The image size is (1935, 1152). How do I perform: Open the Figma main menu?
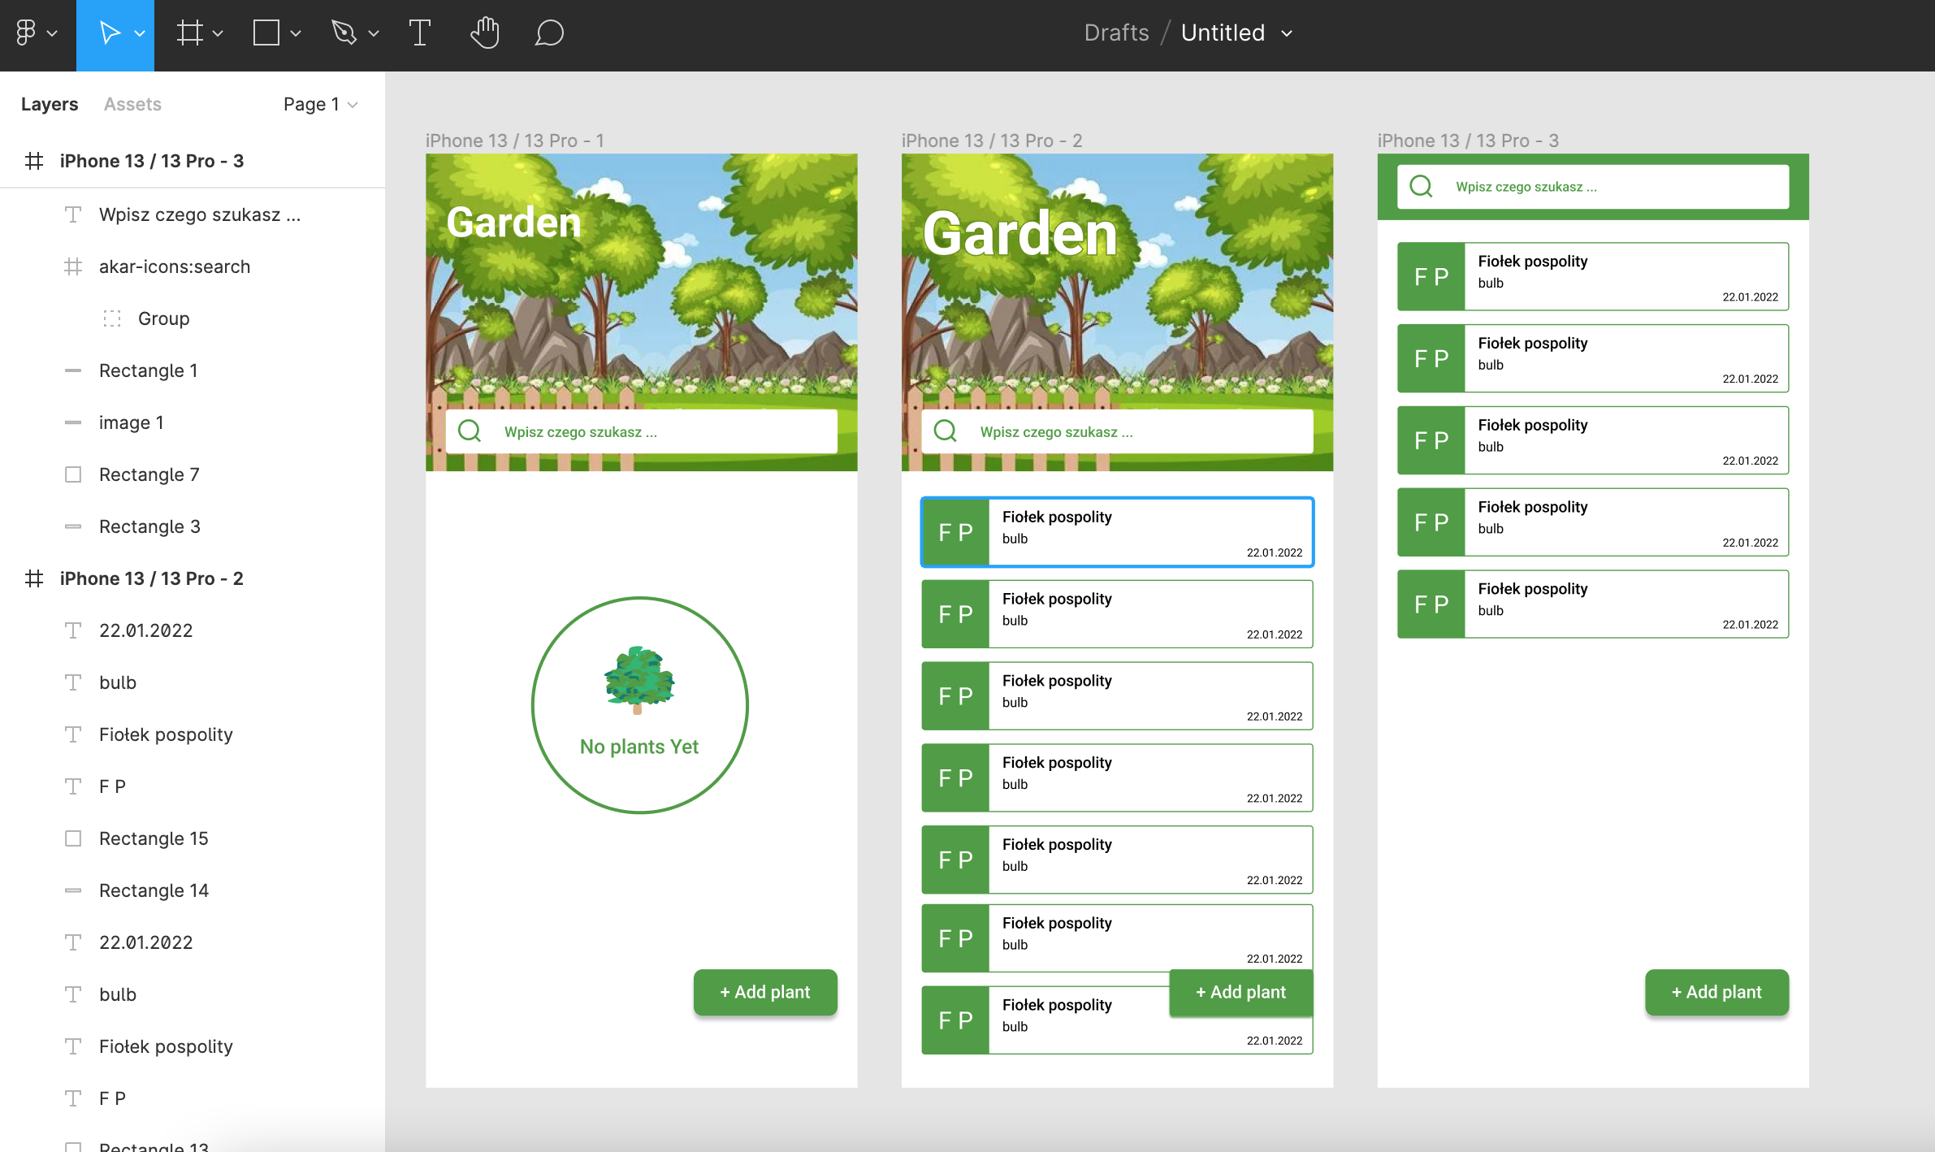(x=28, y=32)
